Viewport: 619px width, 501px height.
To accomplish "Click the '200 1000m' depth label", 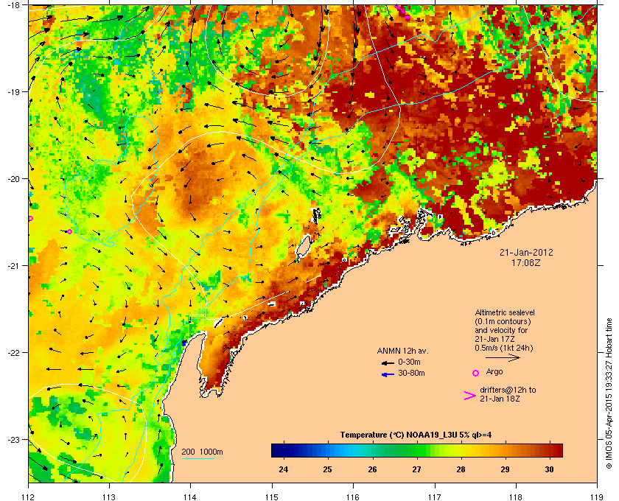I will click(x=202, y=452).
